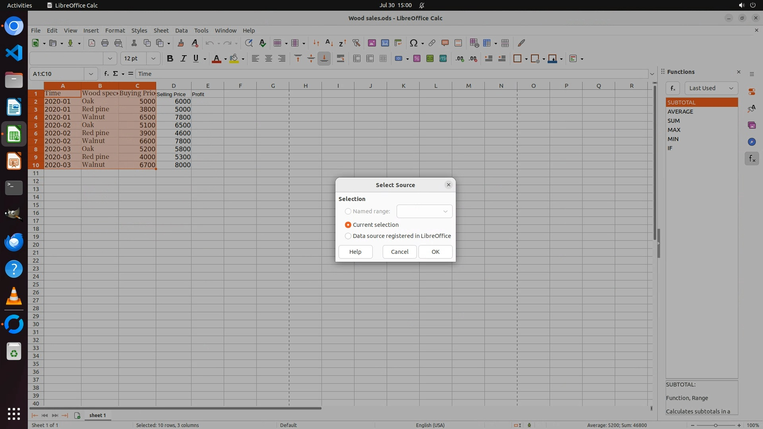
Task: Click the AutoFilter funnel icon
Action: pos(356,43)
